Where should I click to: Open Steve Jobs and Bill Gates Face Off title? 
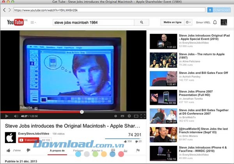[204, 73]
